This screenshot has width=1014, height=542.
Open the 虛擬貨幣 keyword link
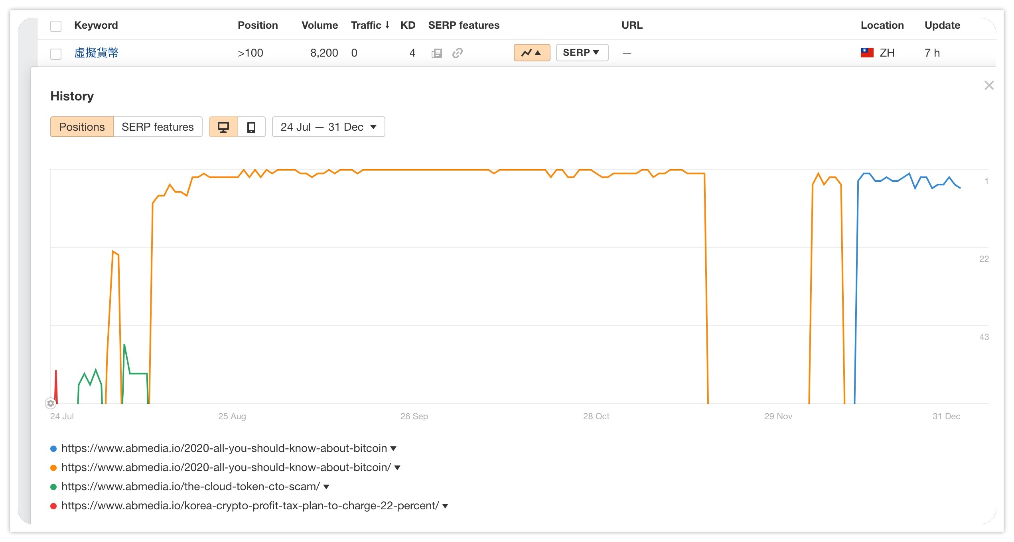96,53
